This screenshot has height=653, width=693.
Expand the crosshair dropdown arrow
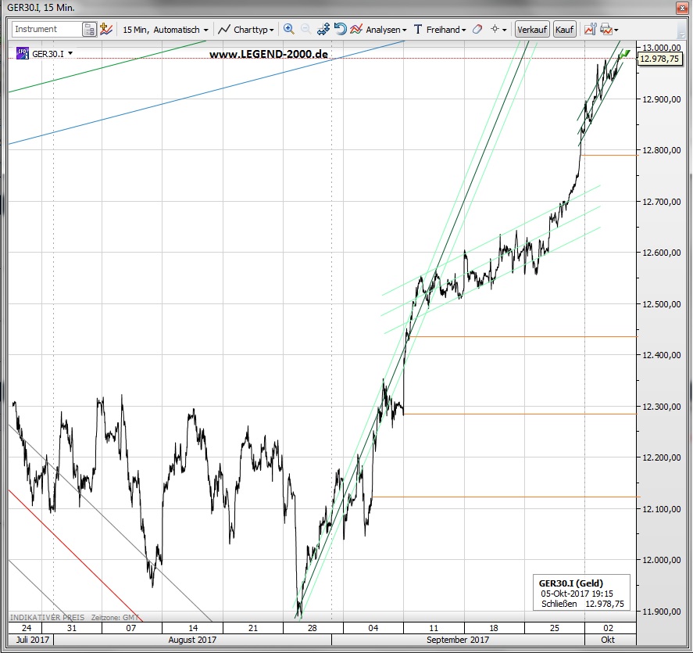point(504,30)
